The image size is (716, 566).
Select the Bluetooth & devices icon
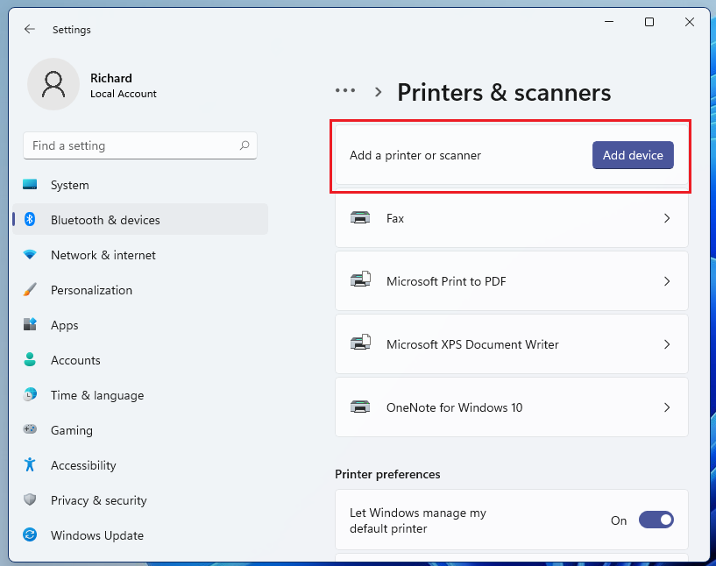coord(29,220)
